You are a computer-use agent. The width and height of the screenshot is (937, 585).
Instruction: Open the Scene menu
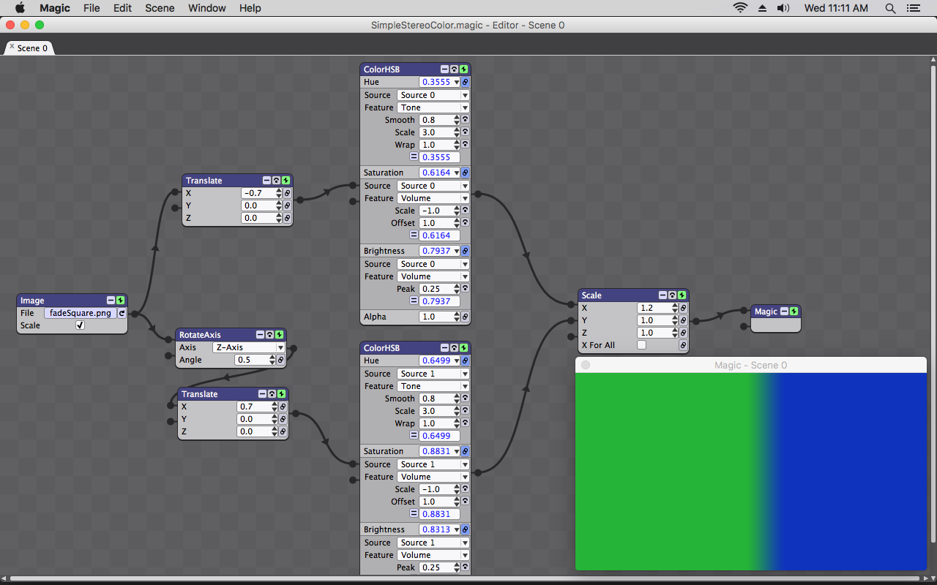point(160,8)
